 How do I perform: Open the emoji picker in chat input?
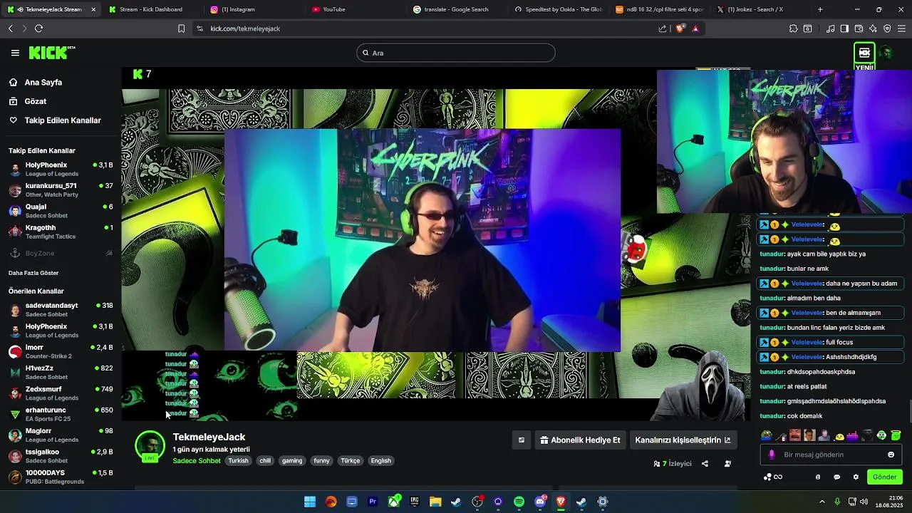coord(891,455)
